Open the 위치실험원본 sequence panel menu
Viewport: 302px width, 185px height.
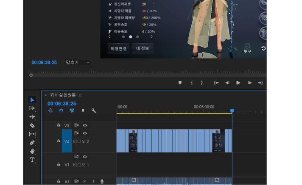80,95
